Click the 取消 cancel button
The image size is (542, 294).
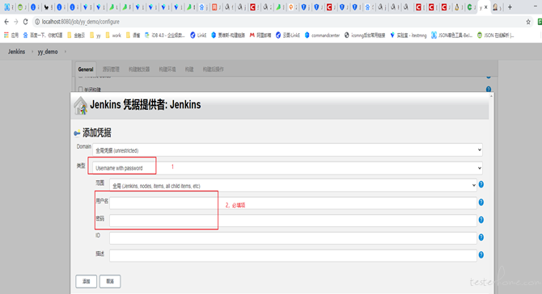110,281
